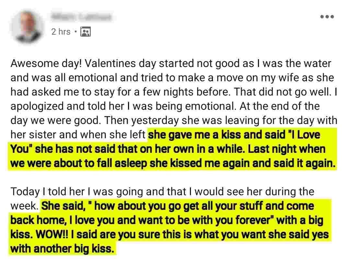Open the three-dot post options menu
This screenshot has height=271, width=350.
pyautogui.click(x=327, y=17)
